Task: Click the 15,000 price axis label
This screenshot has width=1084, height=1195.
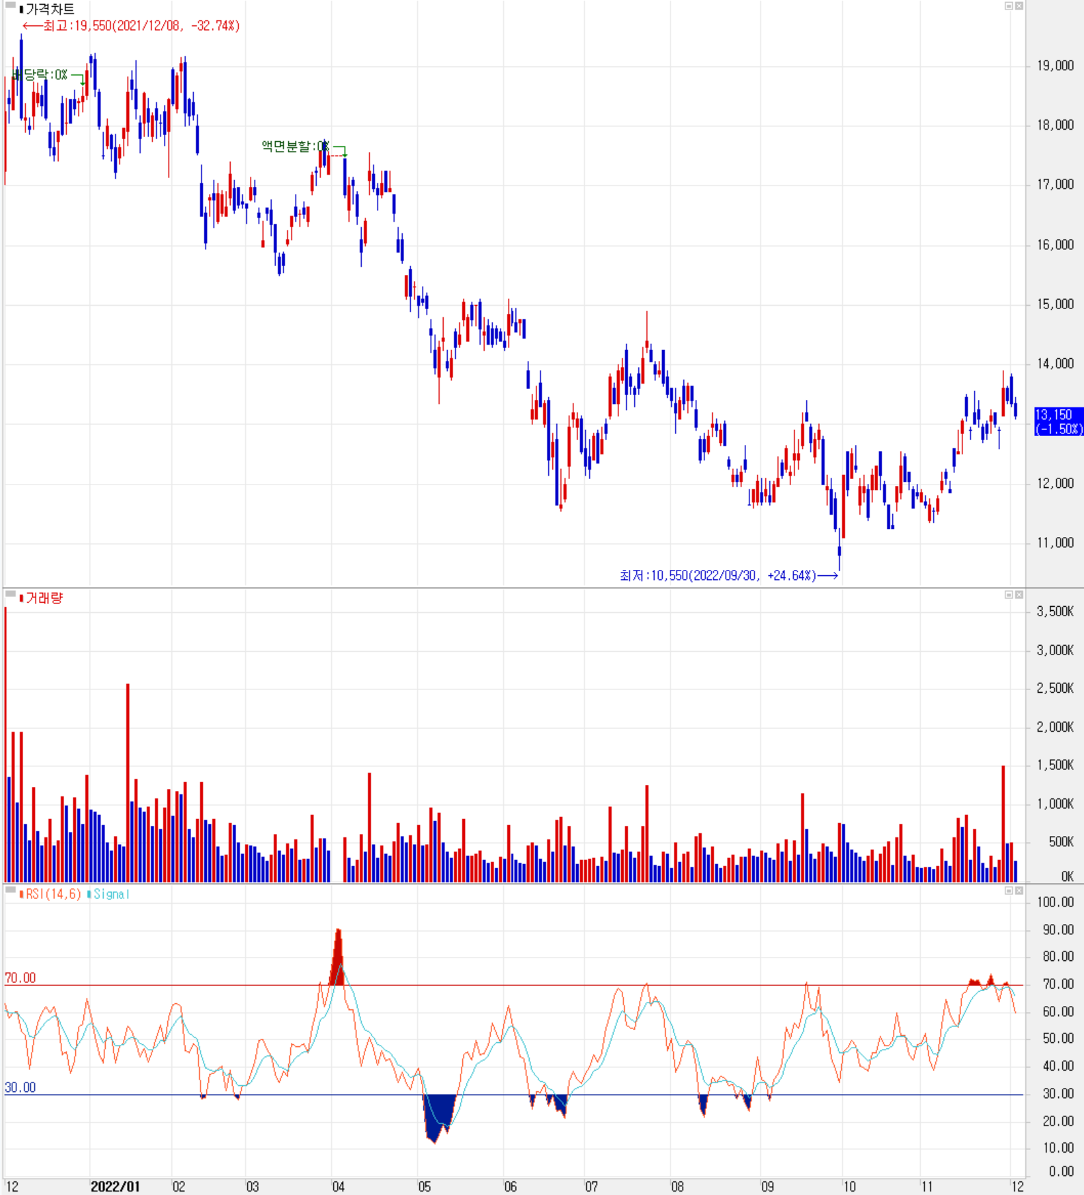Action: click(1055, 304)
